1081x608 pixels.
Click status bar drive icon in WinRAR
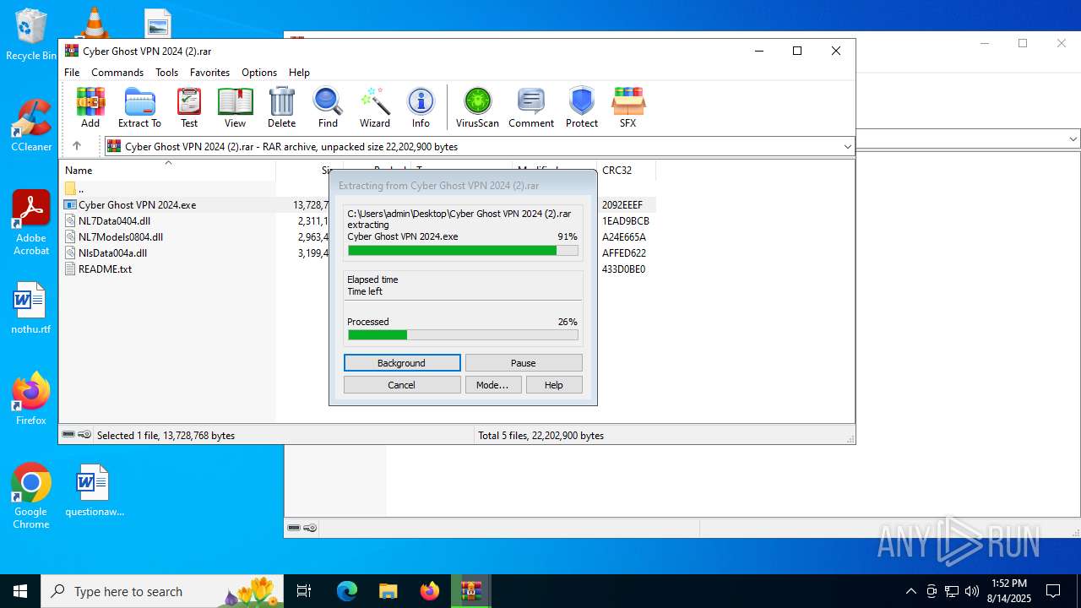pyautogui.click(x=68, y=435)
